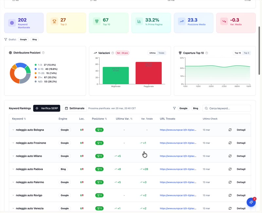Switch Variazioni chart to Totale tab
The width and height of the screenshot is (262, 213).
161,53
